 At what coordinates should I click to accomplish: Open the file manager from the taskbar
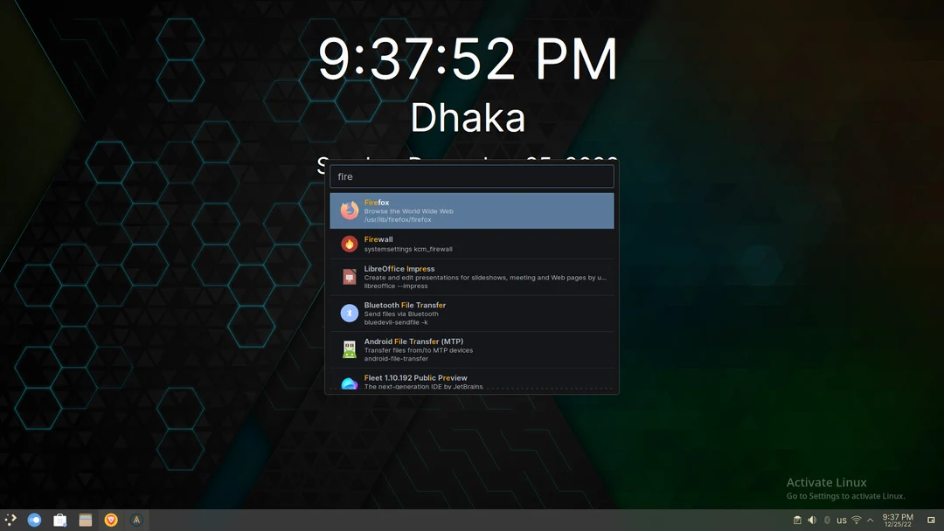[85, 519]
